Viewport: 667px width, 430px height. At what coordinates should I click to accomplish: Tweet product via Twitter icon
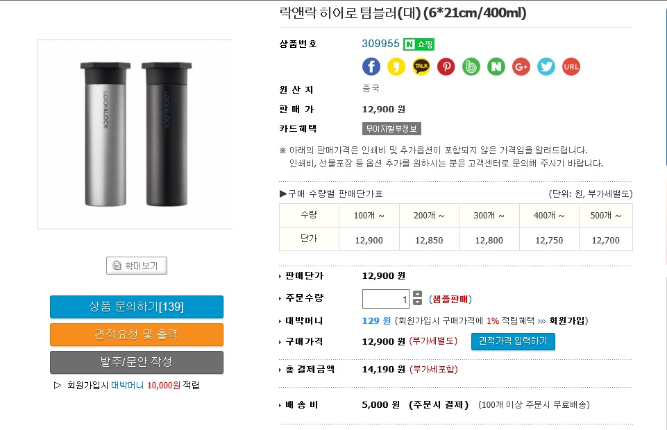point(546,67)
